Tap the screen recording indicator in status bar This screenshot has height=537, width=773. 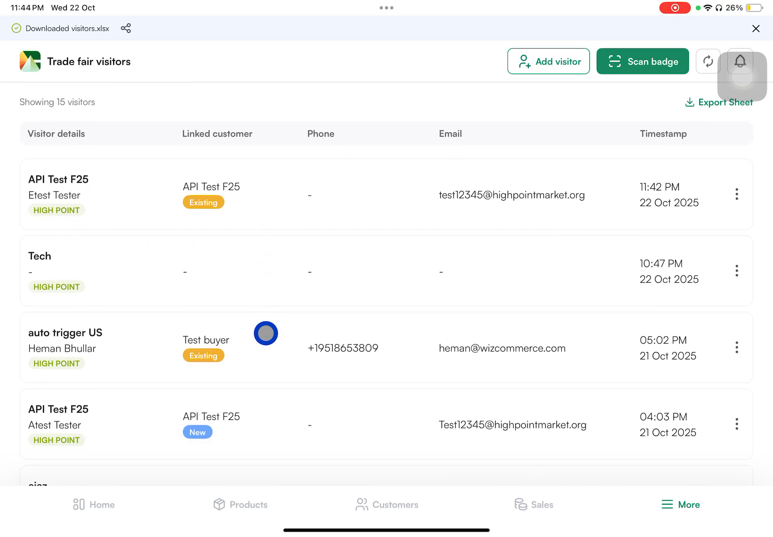coord(675,8)
